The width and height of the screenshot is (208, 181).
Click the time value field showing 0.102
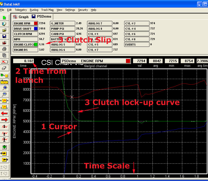[24, 61]
